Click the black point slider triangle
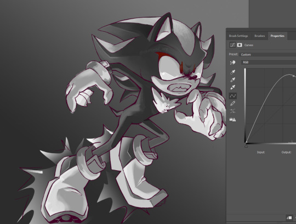 pos(246,145)
